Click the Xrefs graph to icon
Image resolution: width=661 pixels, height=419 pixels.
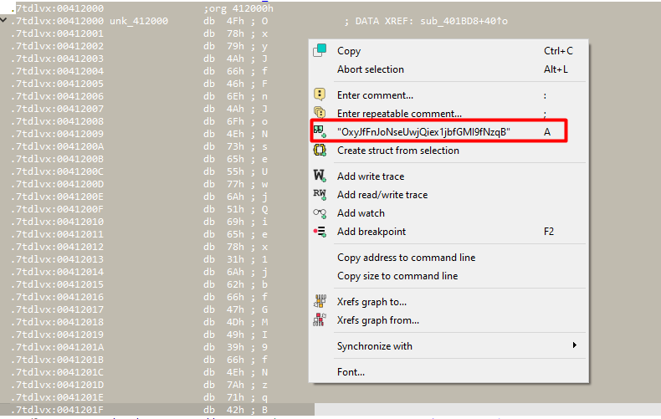320,302
